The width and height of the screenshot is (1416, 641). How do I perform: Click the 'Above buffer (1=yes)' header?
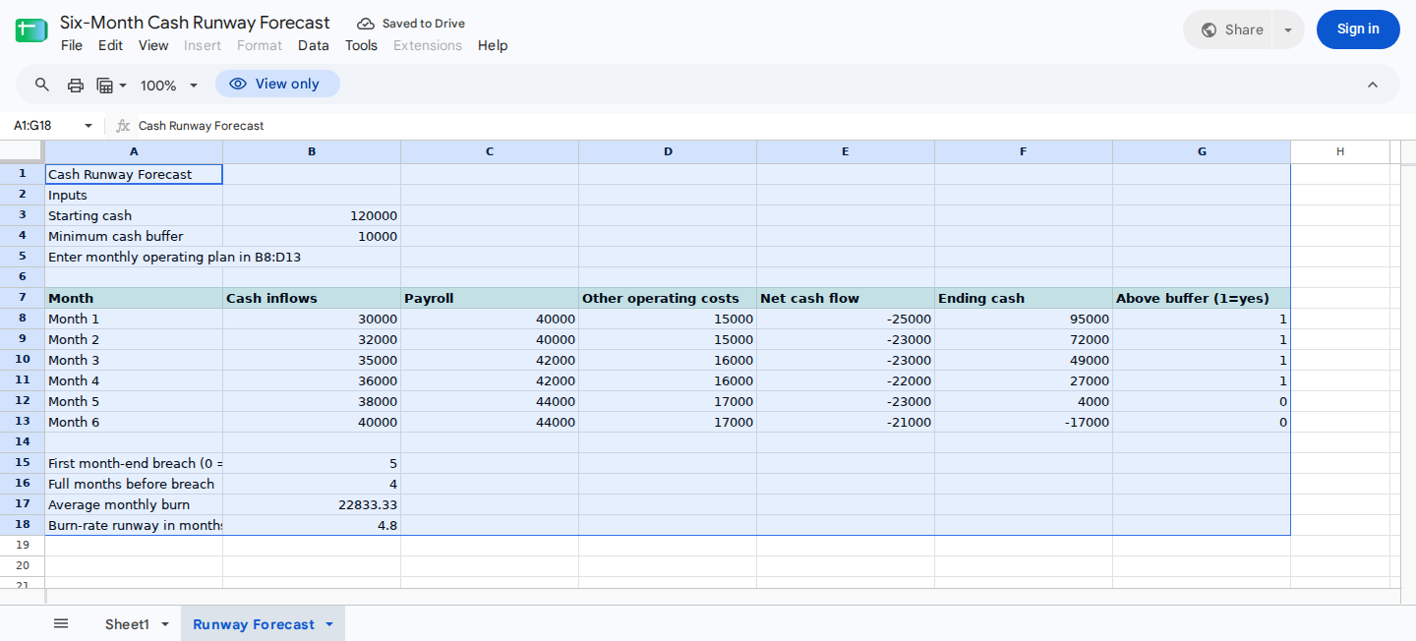(x=1202, y=298)
